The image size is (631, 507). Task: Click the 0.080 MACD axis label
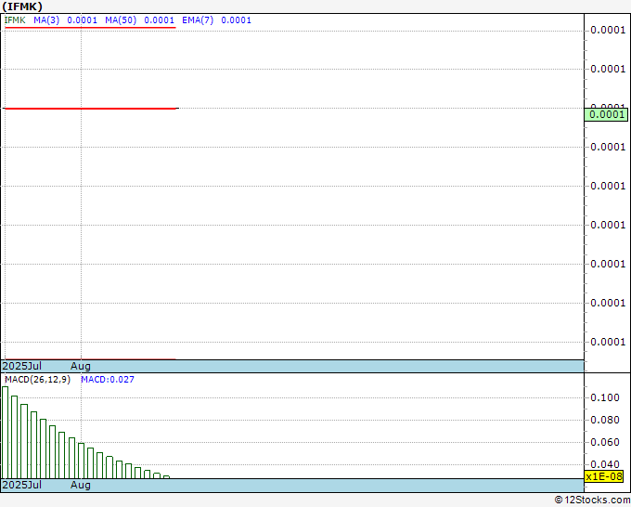click(605, 420)
